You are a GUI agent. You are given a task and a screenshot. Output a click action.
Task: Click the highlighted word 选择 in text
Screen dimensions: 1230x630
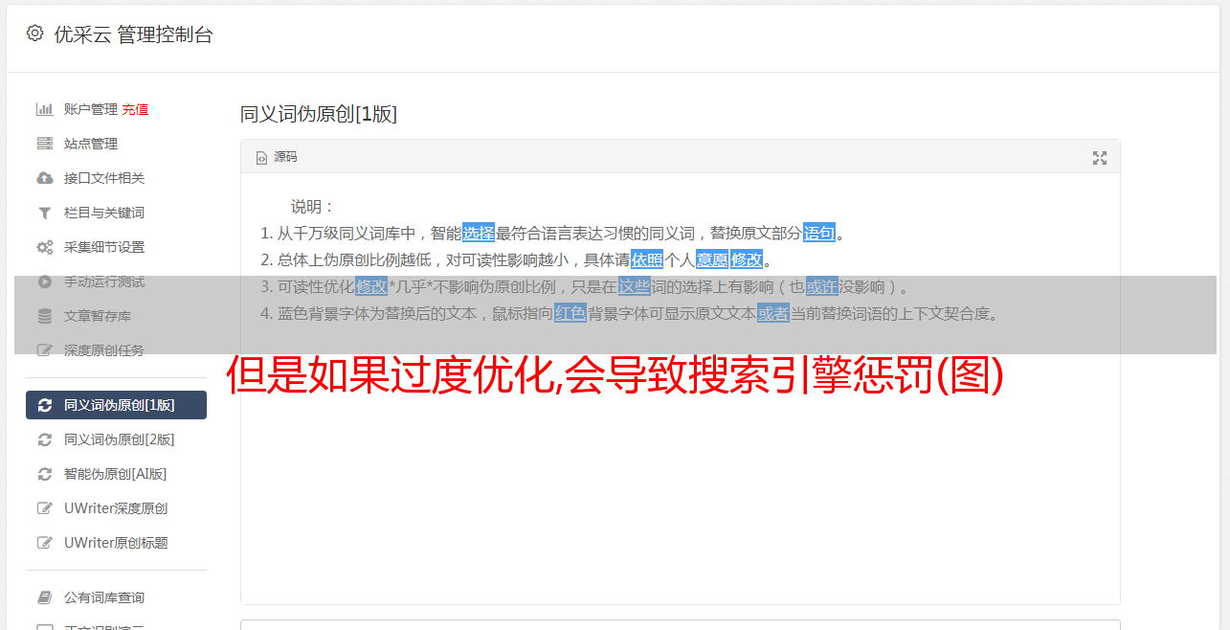click(479, 233)
